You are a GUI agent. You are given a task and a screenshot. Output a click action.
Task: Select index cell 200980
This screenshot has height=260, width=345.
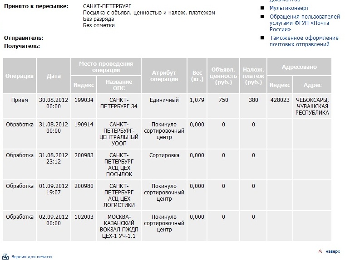coord(84,195)
